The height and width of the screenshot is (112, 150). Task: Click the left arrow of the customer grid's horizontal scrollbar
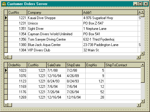point(6,57)
